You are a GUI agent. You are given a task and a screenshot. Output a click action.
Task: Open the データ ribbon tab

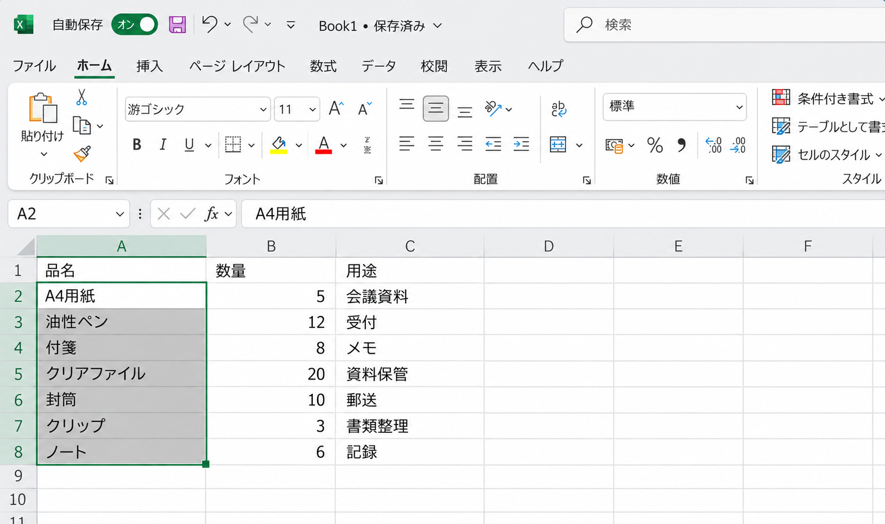379,66
